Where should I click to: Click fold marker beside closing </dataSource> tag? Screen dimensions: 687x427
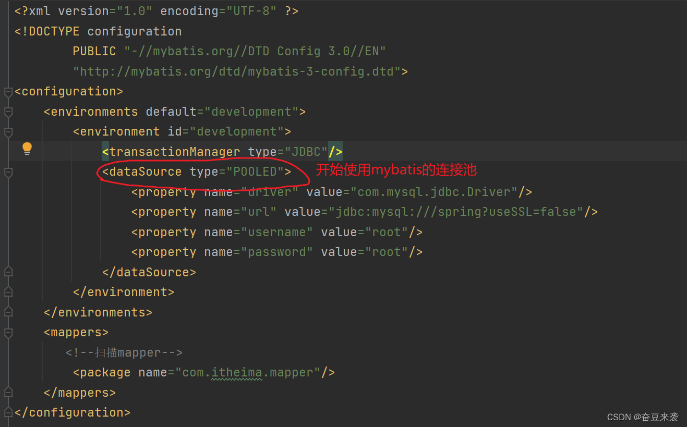8,271
